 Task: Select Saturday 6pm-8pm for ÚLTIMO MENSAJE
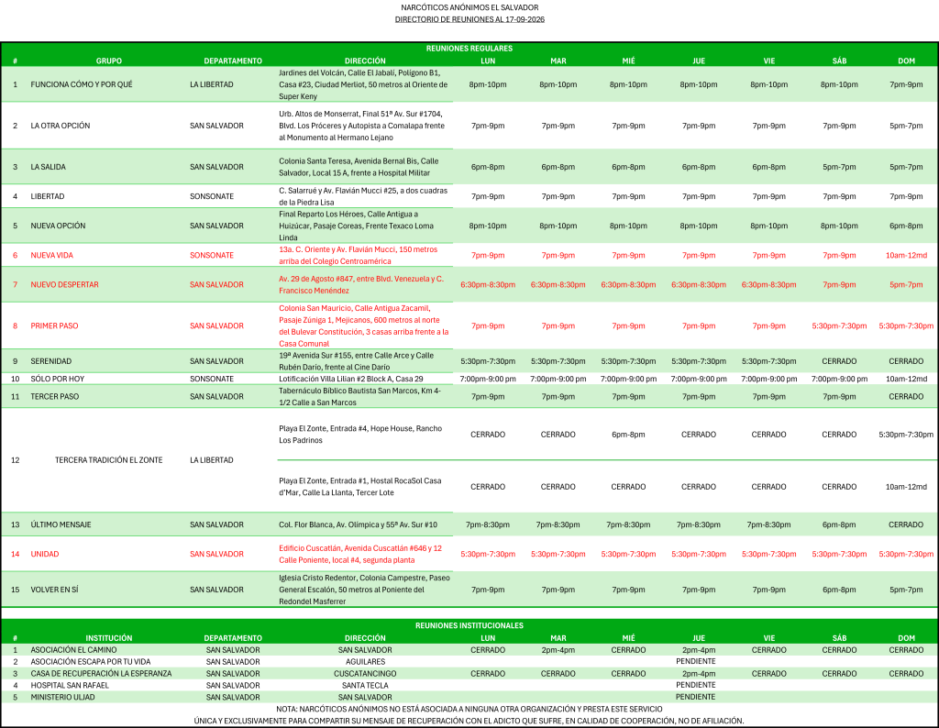click(x=839, y=524)
